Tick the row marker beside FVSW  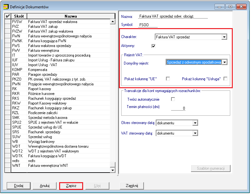click(x=8, y=22)
